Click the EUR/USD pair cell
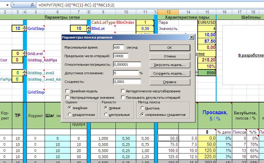This screenshot has height=163, width=264. 207,22
